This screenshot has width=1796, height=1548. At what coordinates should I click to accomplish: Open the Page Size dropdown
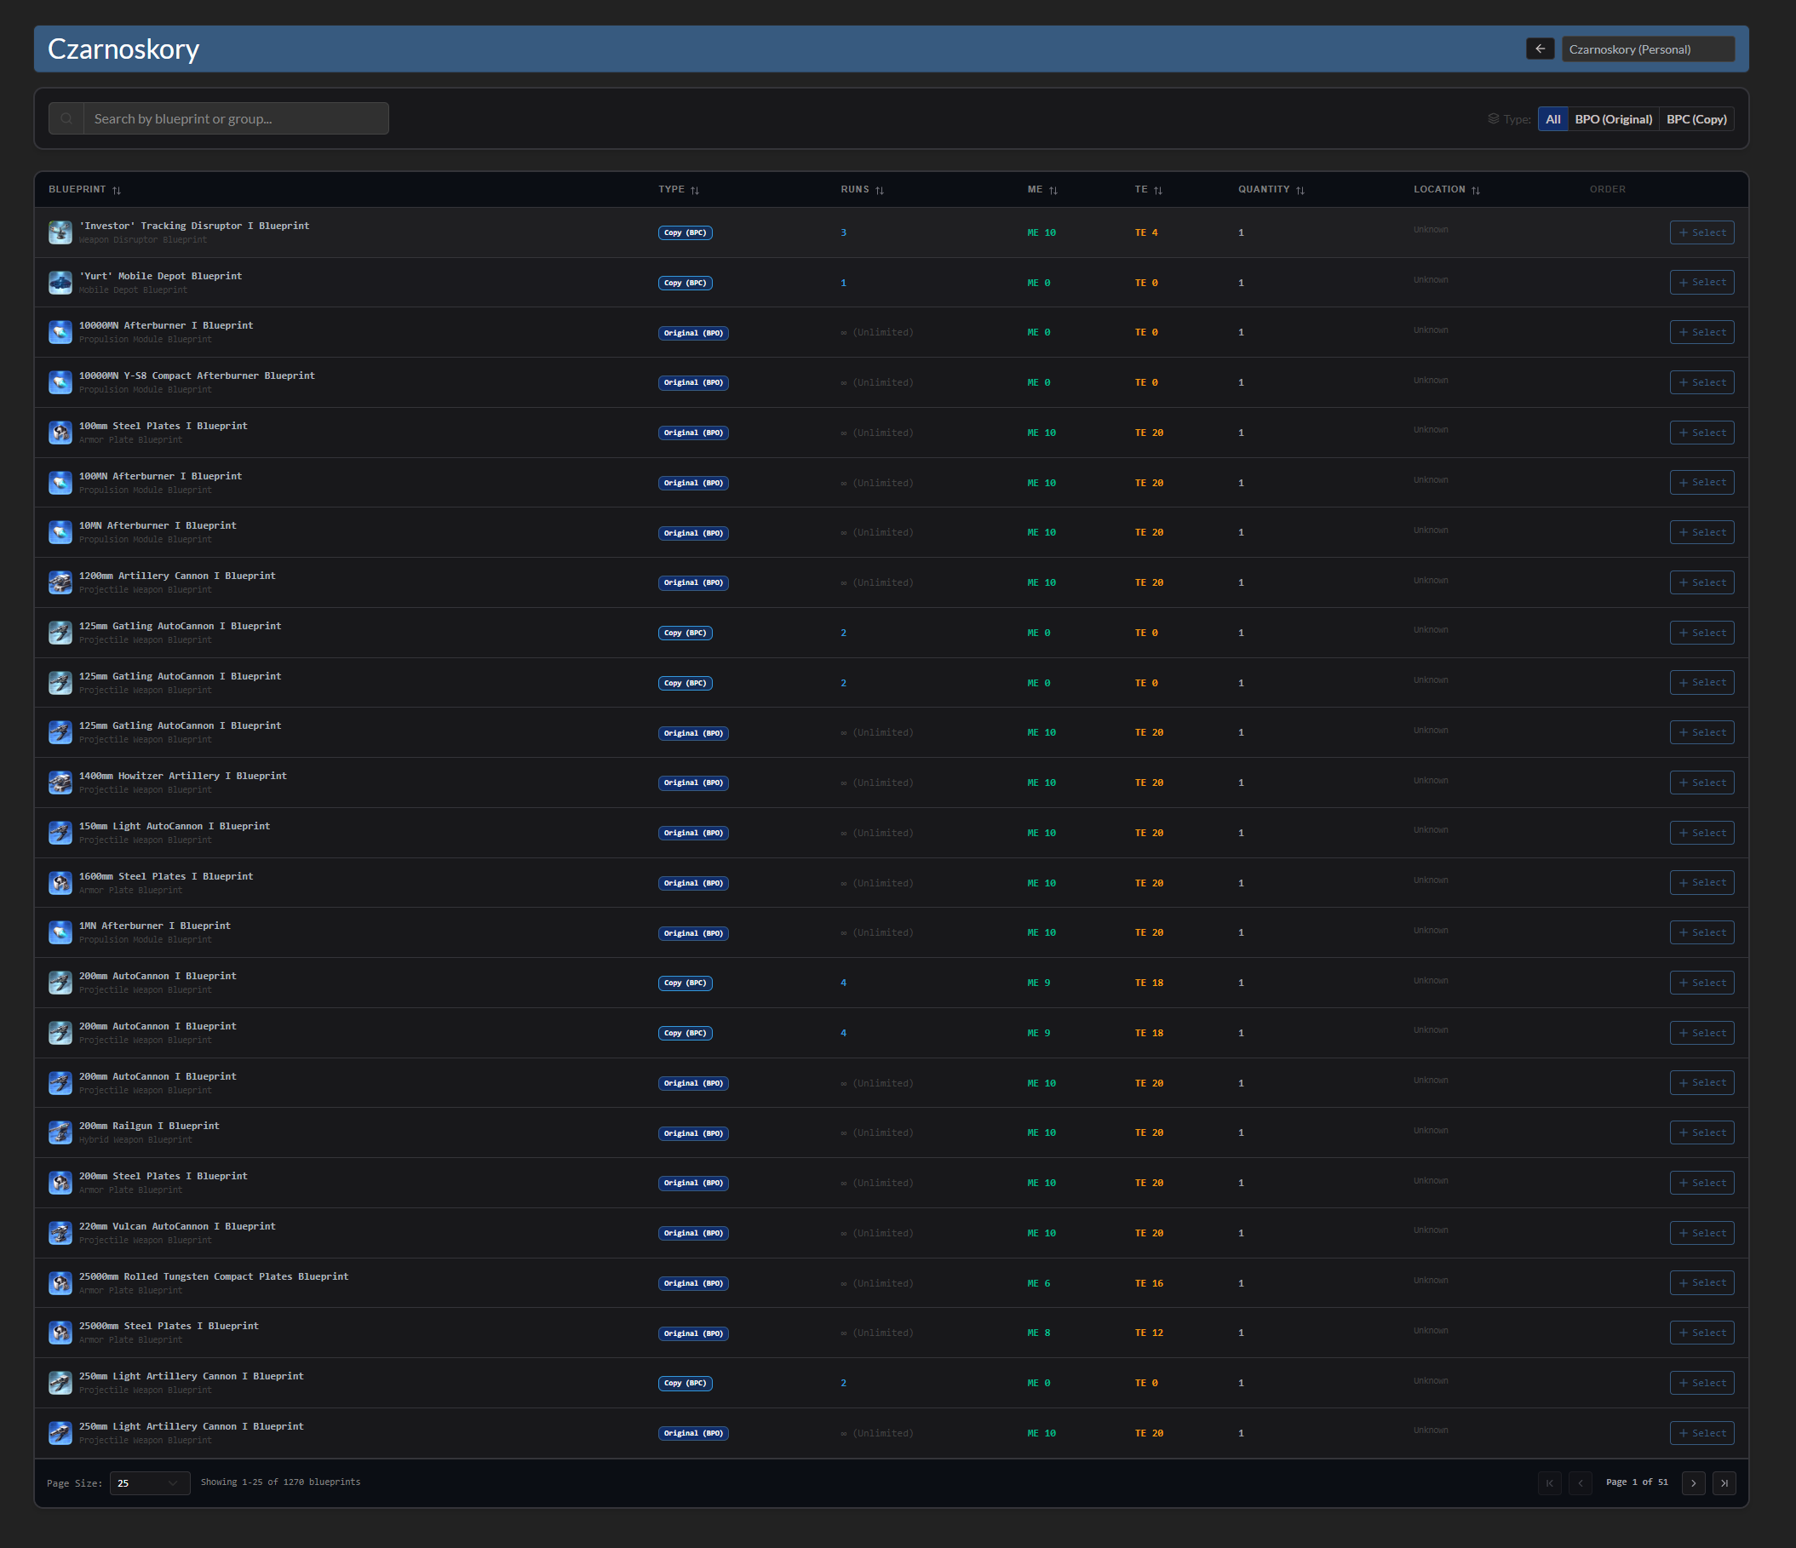pyautogui.click(x=150, y=1483)
